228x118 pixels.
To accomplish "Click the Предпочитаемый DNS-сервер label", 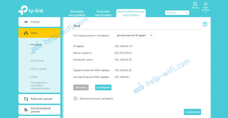I will click(91, 70).
